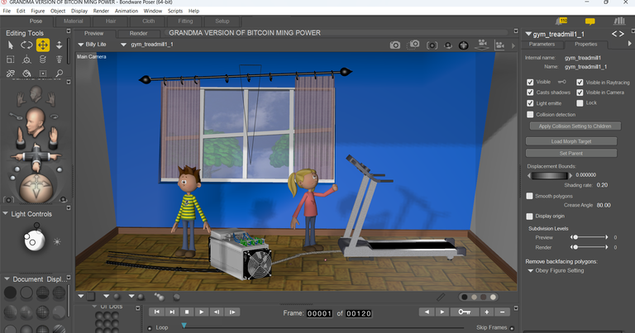
Task: Click the Stop button in animation controls
Action: coord(187,312)
